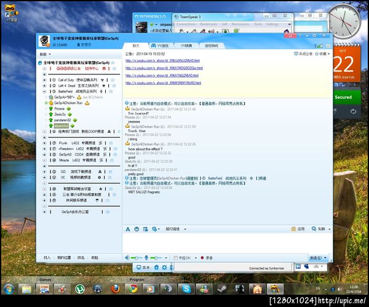The width and height of the screenshot is (369, 307).
Task: Click the home icon beside the GeSpA root channel
Action: coord(40,63)
